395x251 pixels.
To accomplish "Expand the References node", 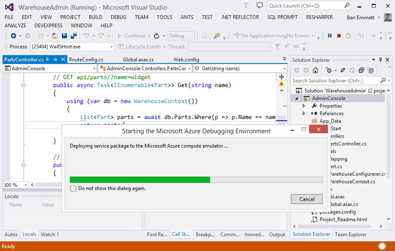I will (x=304, y=114).
